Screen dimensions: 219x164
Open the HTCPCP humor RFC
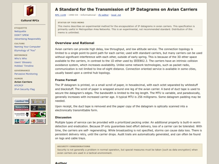(x=19, y=85)
